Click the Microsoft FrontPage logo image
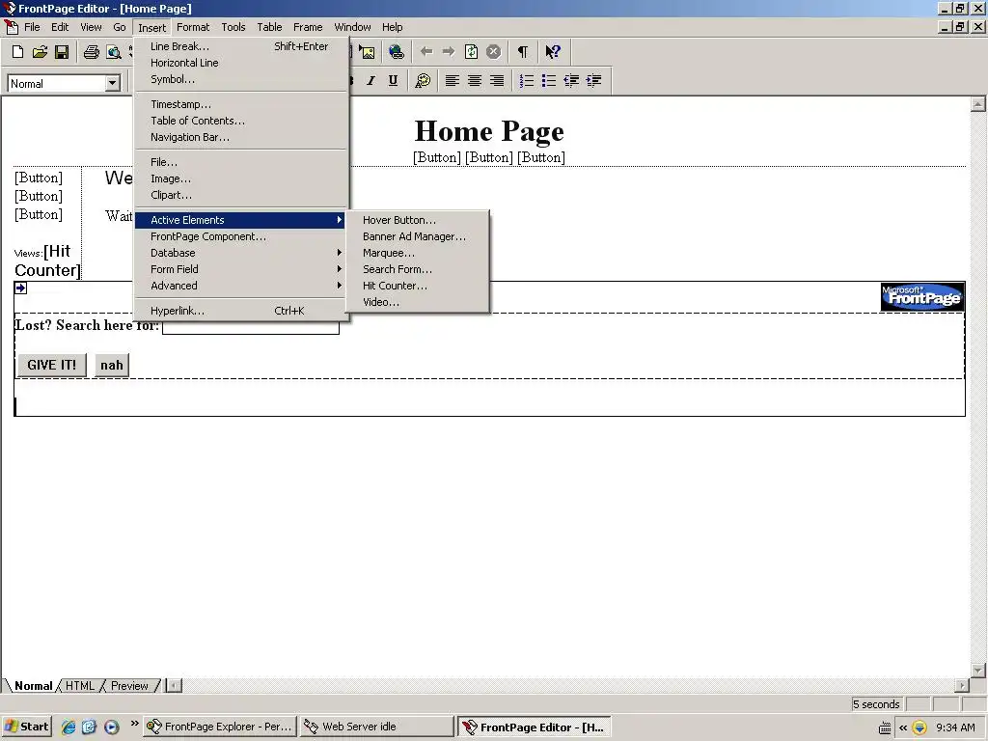The height and width of the screenshot is (741, 988). tap(922, 296)
